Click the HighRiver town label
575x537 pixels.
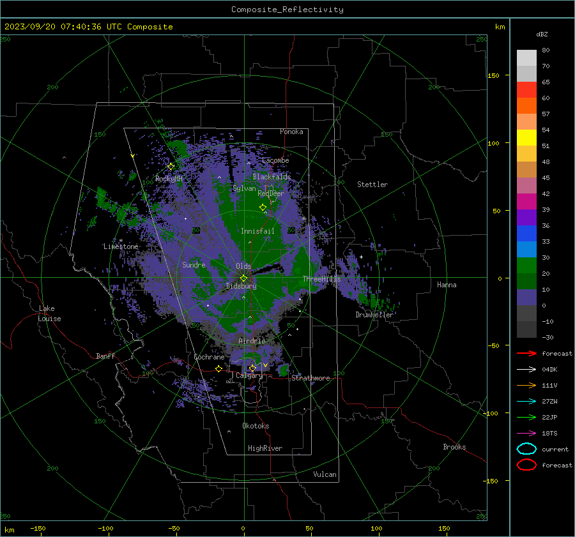(x=265, y=448)
